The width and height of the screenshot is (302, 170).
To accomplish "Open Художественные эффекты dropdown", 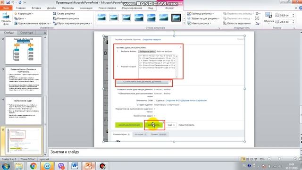I will point(33,23).
